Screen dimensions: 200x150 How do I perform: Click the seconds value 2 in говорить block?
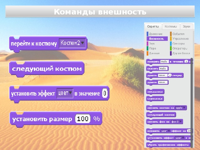186,62
